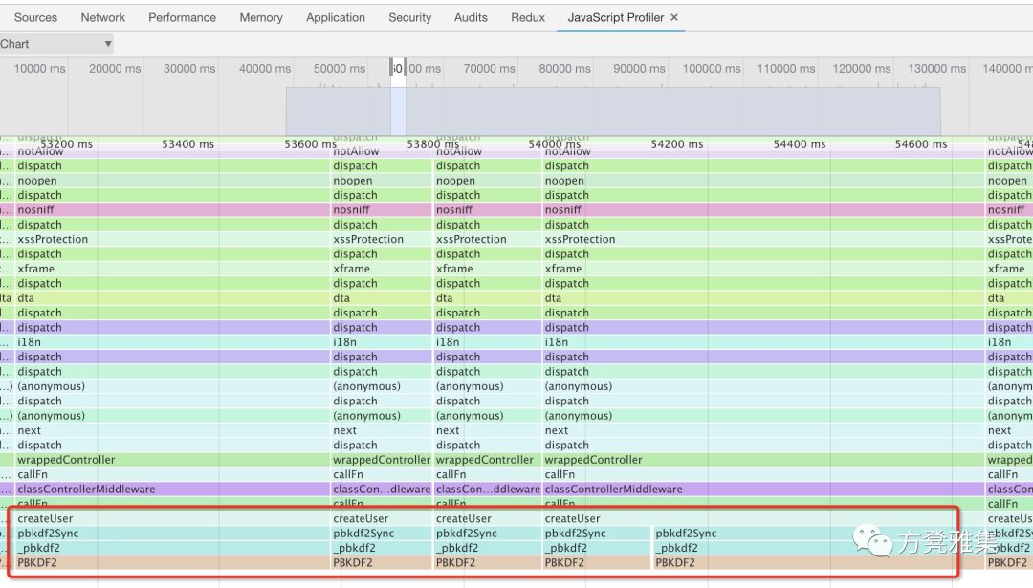
Task: Click the 53400 ms ruler label
Action: click(x=187, y=144)
